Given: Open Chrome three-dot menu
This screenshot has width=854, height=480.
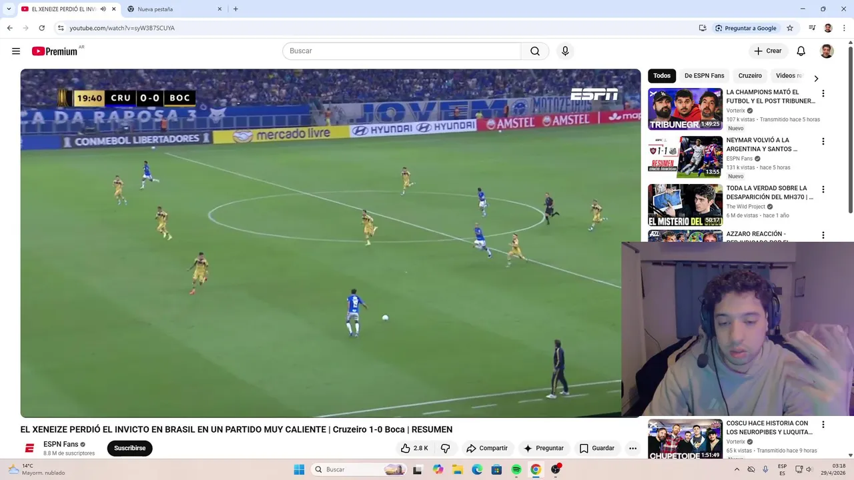Looking at the screenshot, I should click(x=844, y=28).
